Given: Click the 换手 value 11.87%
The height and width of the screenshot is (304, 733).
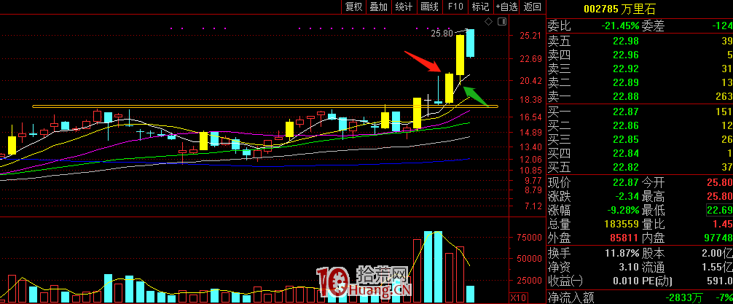Looking at the screenshot, I should pos(621,254).
